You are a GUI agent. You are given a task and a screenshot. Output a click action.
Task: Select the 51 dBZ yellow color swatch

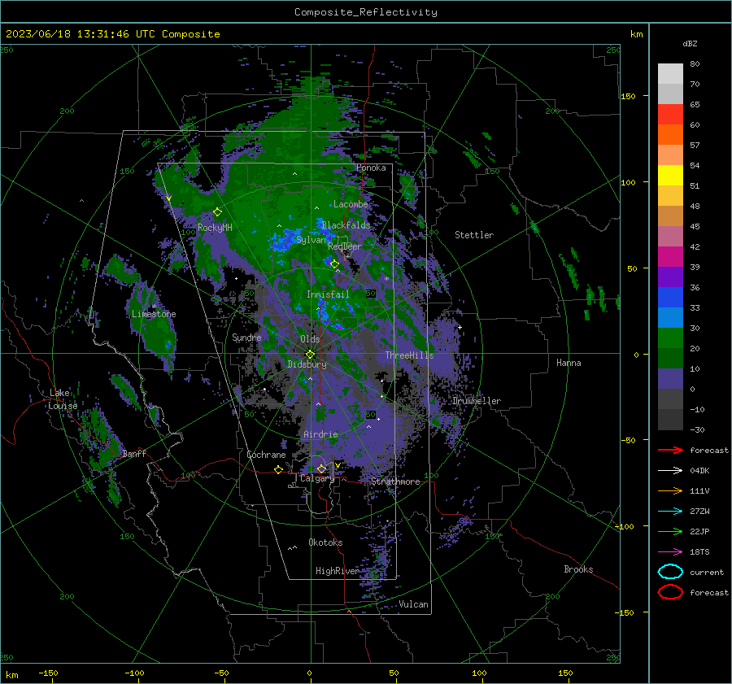(x=670, y=176)
